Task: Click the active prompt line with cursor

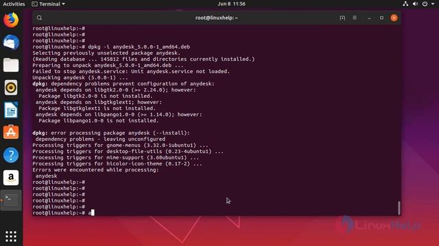Action: pyautogui.click(x=63, y=213)
